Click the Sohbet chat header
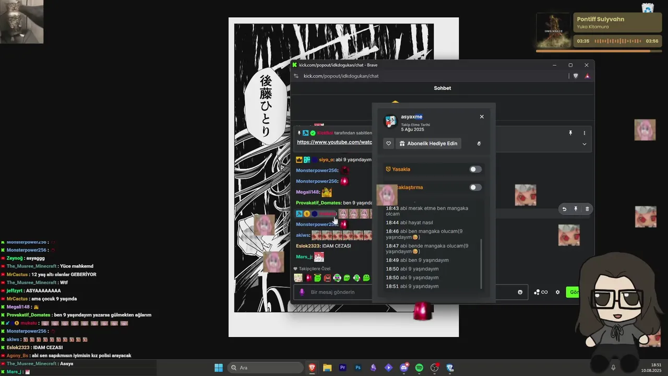 tap(443, 88)
